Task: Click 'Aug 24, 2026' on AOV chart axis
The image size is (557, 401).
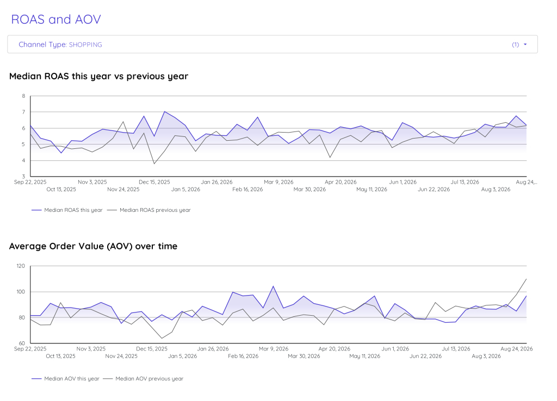Action: pyautogui.click(x=517, y=349)
